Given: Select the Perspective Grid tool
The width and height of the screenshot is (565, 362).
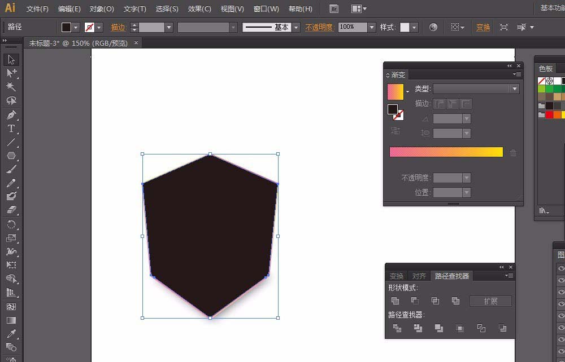Looking at the screenshot, I should pyautogui.click(x=11, y=293).
